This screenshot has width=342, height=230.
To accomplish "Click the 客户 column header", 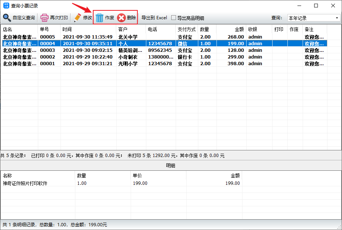I will (131, 29).
